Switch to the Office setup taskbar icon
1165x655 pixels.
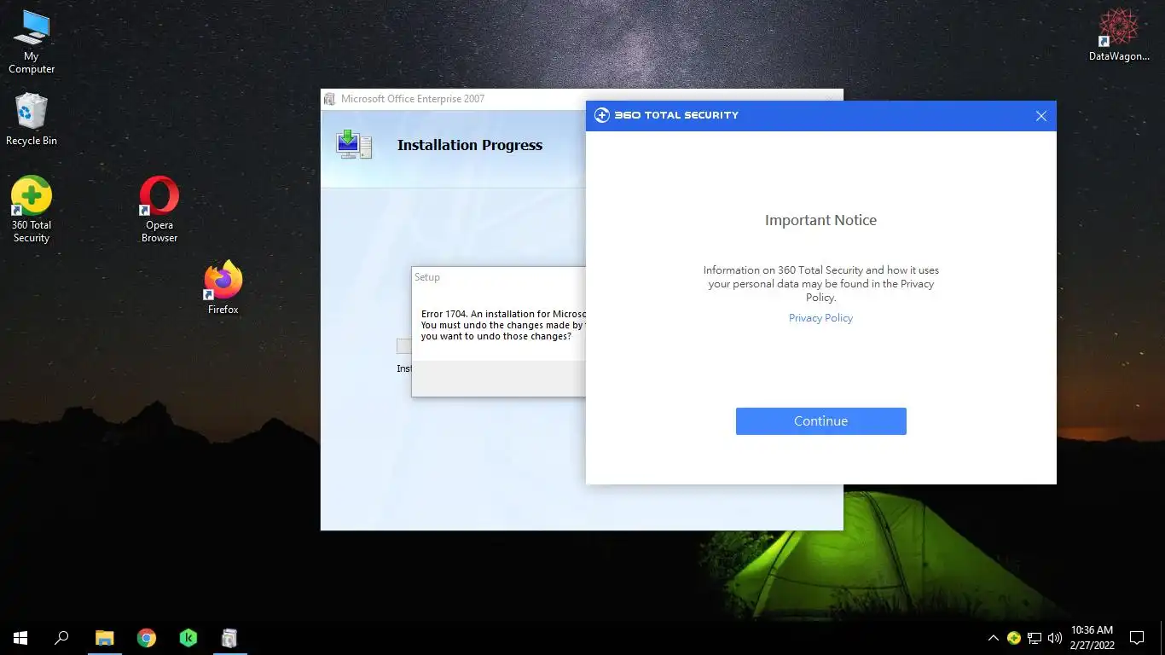pos(229,637)
